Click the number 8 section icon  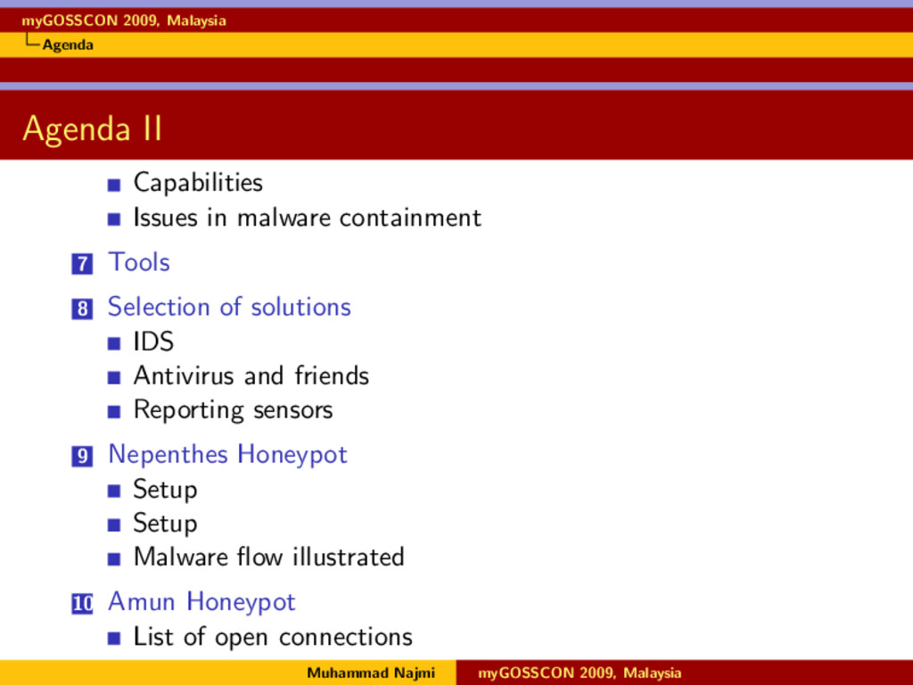click(82, 309)
